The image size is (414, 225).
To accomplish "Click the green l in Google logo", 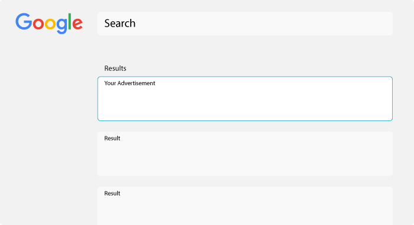I will 70,21.
